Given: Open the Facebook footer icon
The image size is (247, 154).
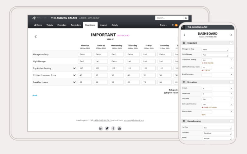Looking at the screenshot, I should [x=113, y=128].
